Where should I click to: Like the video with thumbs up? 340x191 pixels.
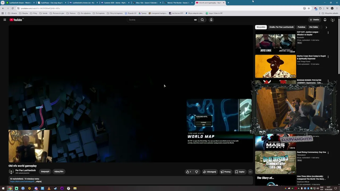(x=188, y=172)
